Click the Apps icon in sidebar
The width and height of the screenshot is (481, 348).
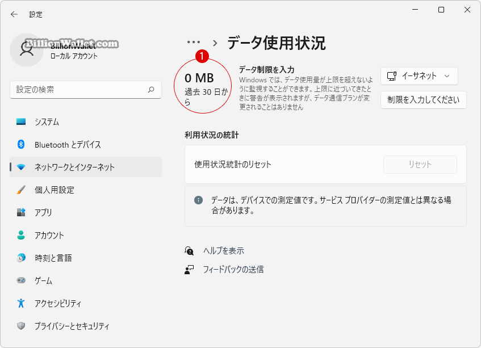(21, 212)
